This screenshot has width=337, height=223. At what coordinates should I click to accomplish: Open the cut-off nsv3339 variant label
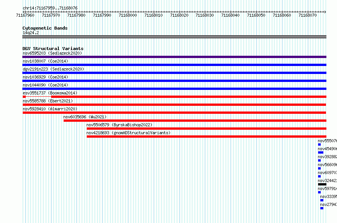tap(328, 196)
